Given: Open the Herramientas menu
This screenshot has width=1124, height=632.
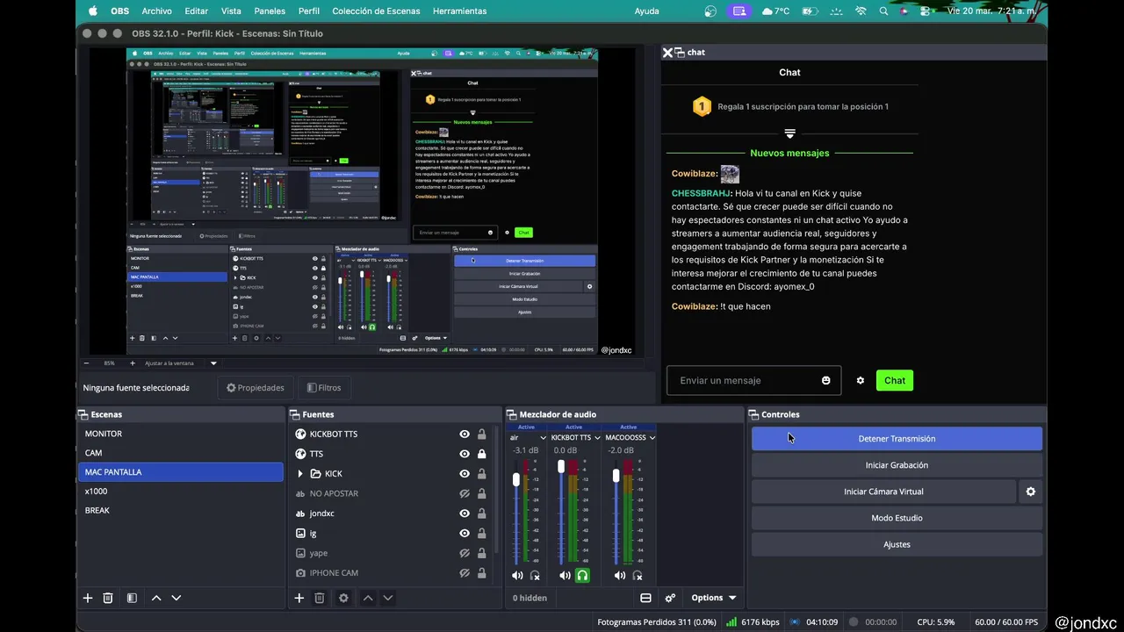Looking at the screenshot, I should coord(459,11).
